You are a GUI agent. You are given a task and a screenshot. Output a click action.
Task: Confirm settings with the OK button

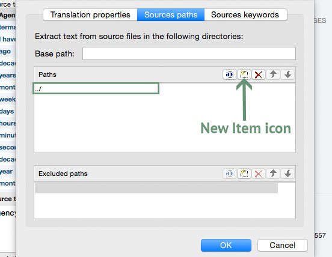226,245
